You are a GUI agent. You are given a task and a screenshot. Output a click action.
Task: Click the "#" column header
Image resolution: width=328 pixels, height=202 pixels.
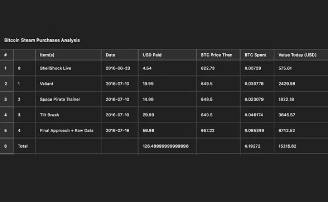(6, 55)
